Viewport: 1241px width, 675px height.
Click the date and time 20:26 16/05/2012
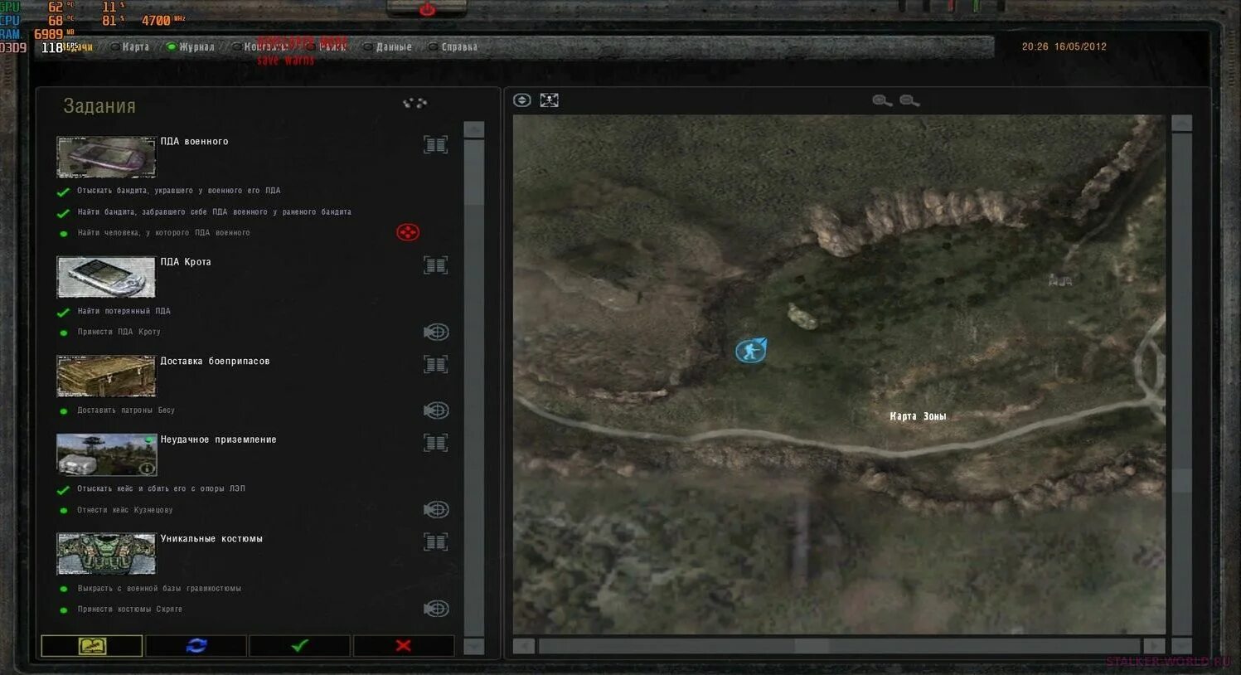[1064, 47]
